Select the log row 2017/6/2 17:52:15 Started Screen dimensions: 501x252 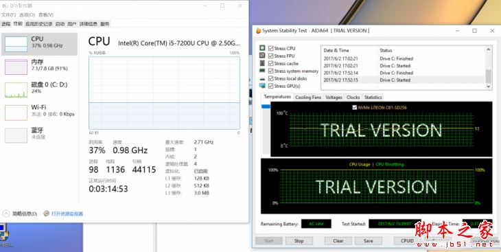click(x=404, y=80)
